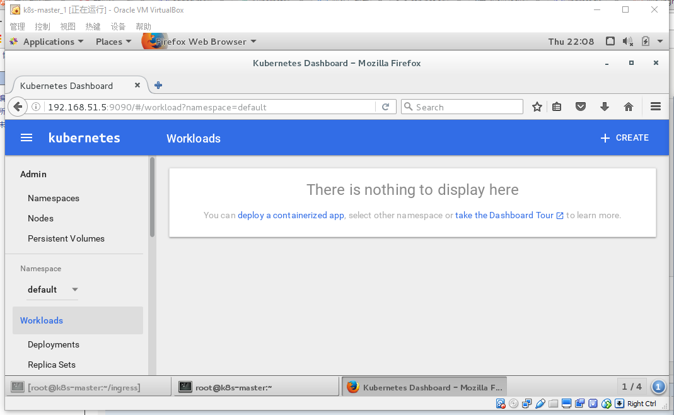Switch to root@k8s-master:~ terminal in taskbar

pos(255,387)
